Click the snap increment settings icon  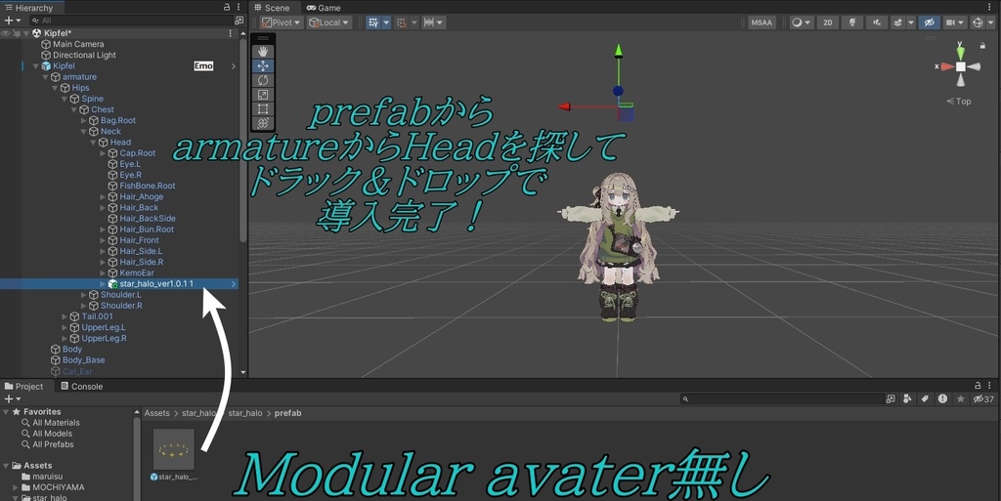[402, 22]
